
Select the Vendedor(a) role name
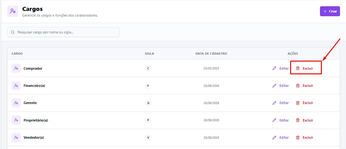34,137
